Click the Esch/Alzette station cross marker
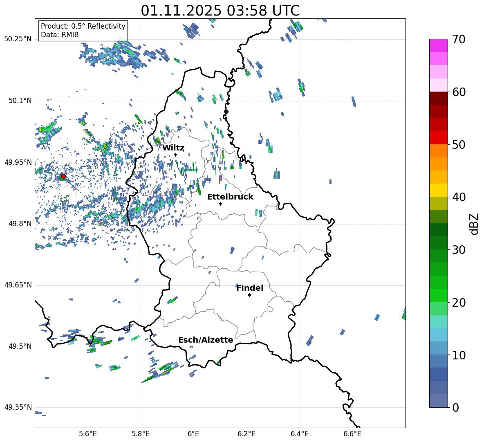The width and height of the screenshot is (484, 442). [x=191, y=347]
